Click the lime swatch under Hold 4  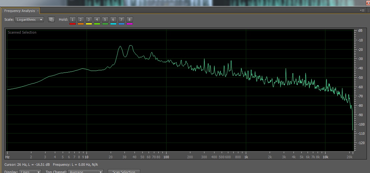coord(97,24)
